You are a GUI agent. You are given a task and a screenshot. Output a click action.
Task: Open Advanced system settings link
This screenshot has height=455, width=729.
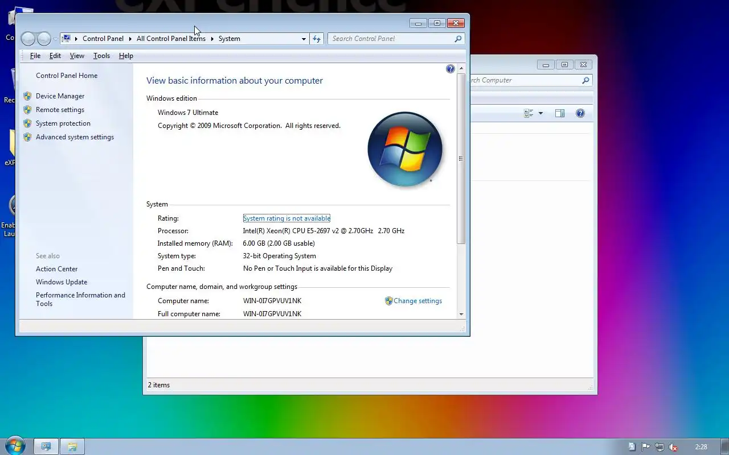tap(75, 137)
